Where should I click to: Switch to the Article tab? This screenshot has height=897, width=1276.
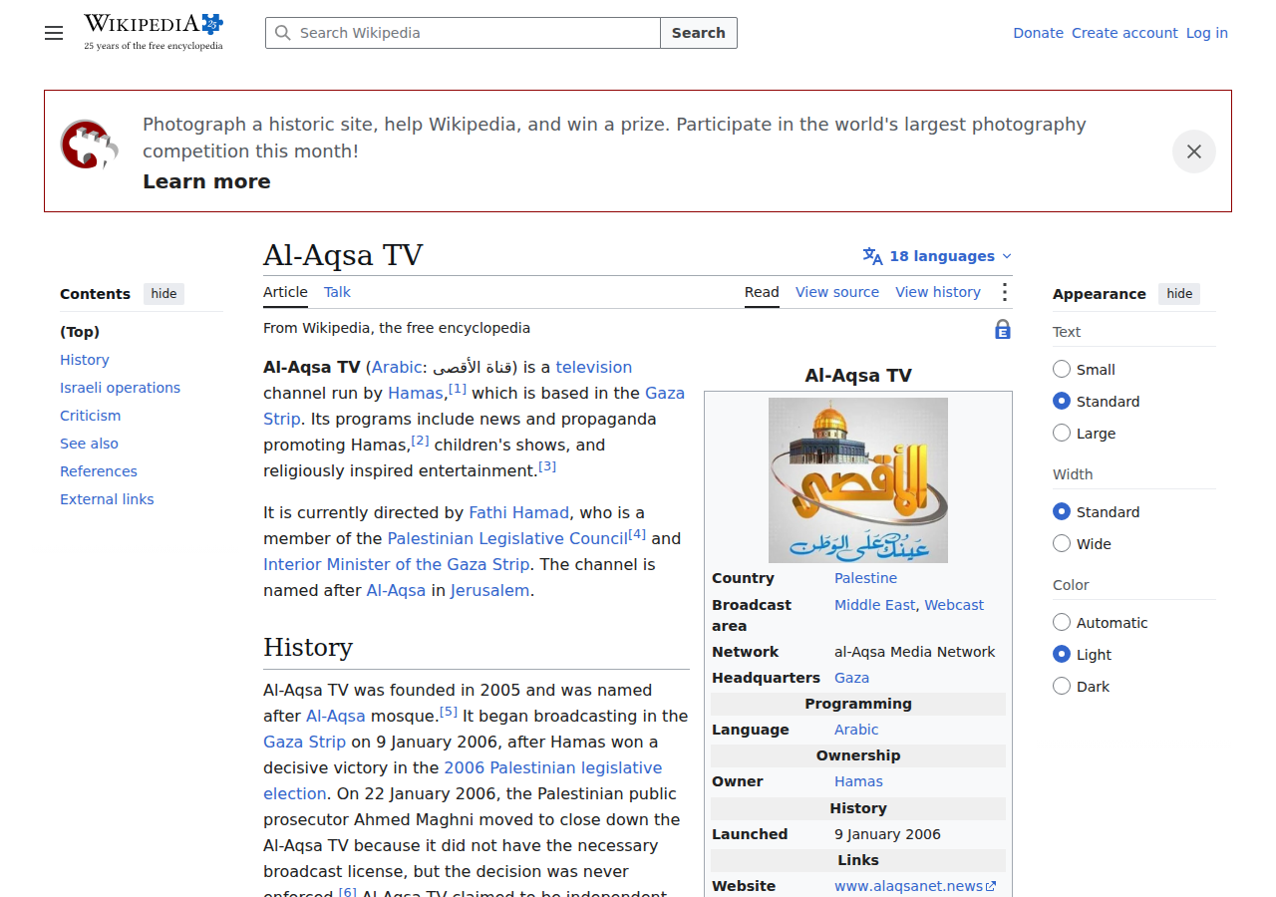[285, 292]
